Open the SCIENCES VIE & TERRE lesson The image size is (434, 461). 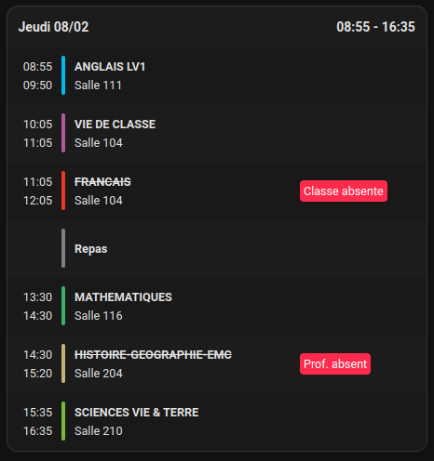pos(217,421)
